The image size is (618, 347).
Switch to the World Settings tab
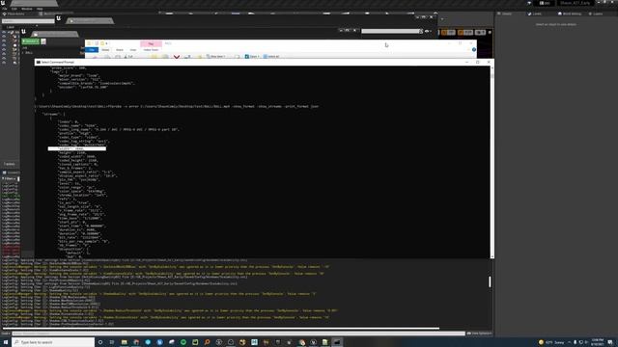point(570,13)
